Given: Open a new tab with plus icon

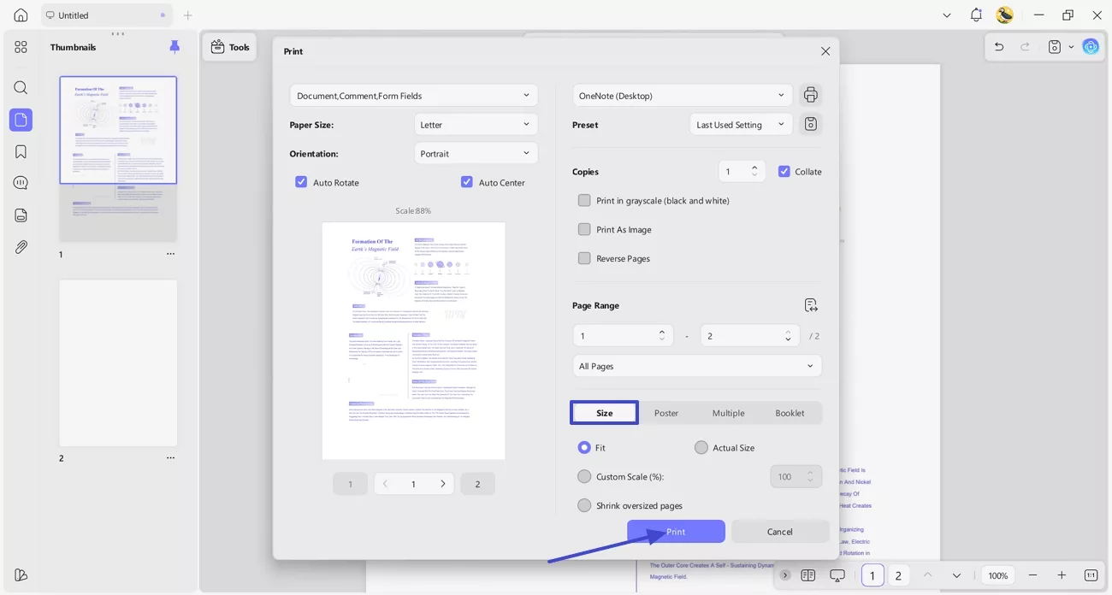Looking at the screenshot, I should [x=188, y=15].
